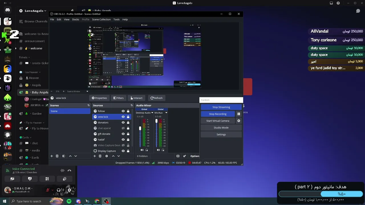Hide the follow source
Screen dimensions: 365x205
pos(123,111)
